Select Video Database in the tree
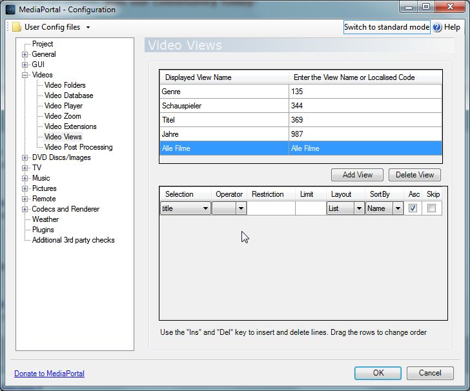Screen dimensions: 470x391 click(x=68, y=95)
